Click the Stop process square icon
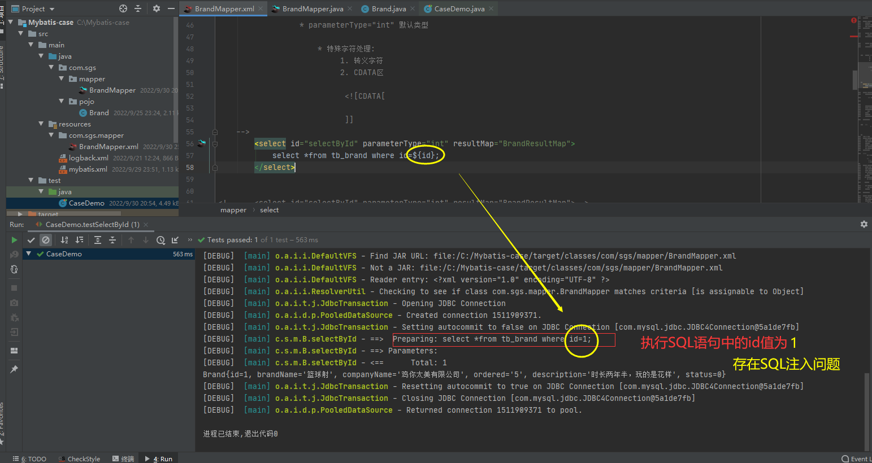 click(x=14, y=288)
